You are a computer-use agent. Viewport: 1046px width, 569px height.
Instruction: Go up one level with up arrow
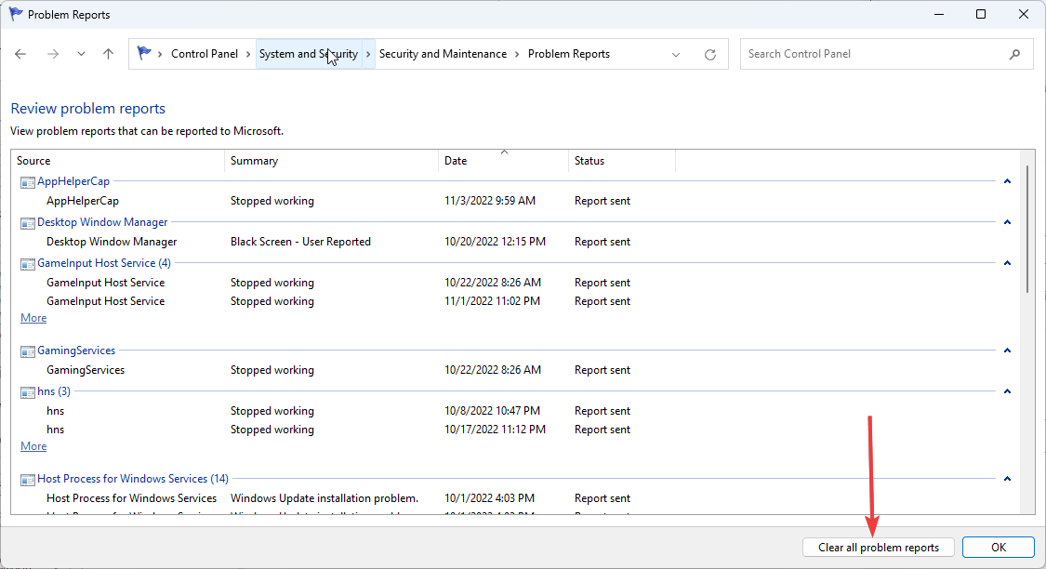108,54
